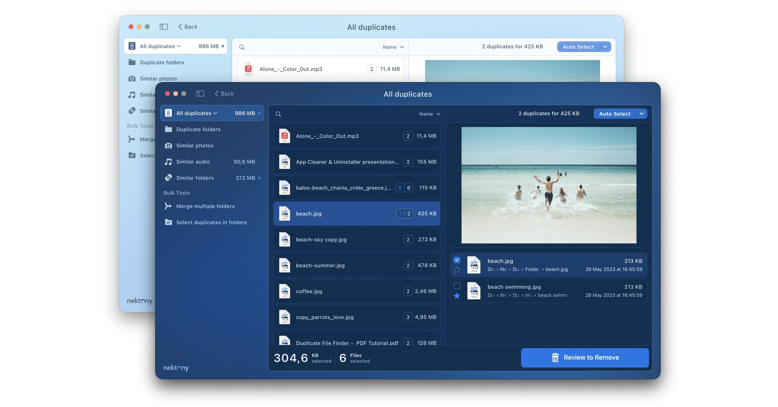Image resolution: width=778 pixels, height=407 pixels.
Task: Click the nektony logo in dark window
Action: (x=176, y=368)
